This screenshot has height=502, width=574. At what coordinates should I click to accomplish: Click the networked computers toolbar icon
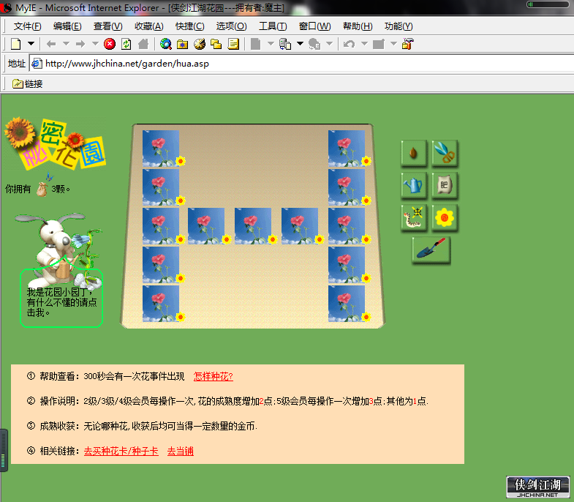tap(284, 44)
